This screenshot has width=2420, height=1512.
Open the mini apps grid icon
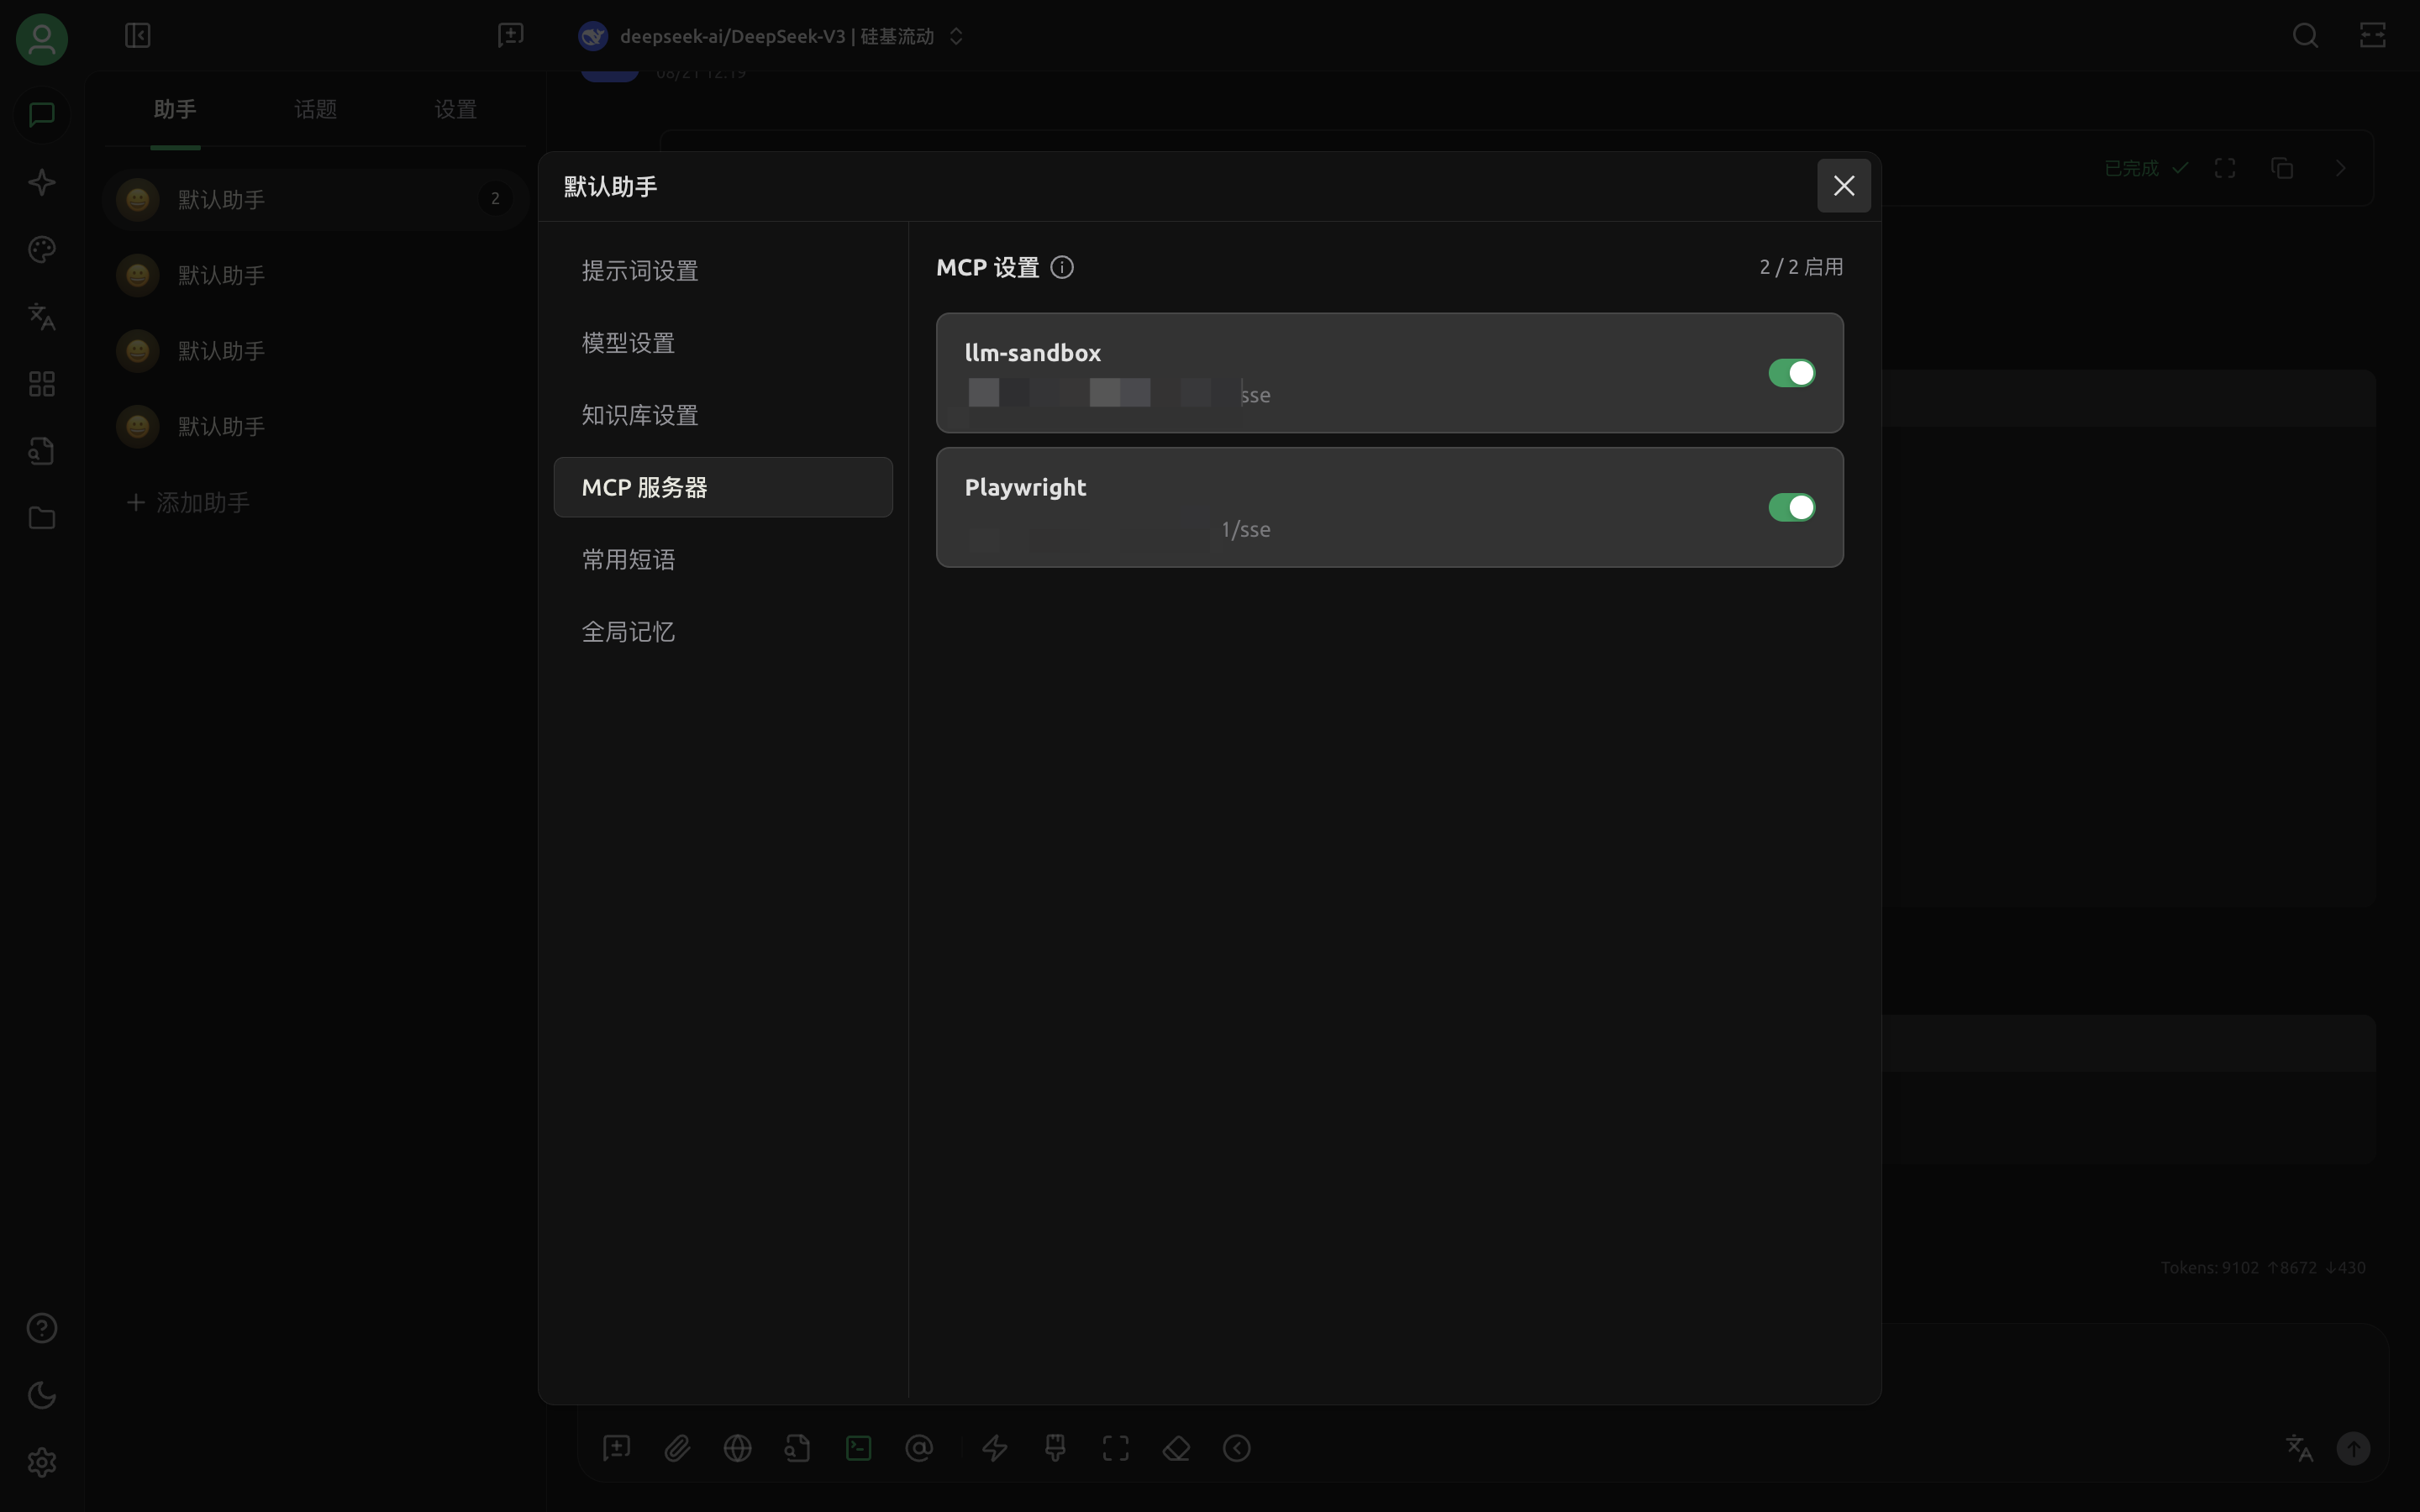click(x=41, y=384)
